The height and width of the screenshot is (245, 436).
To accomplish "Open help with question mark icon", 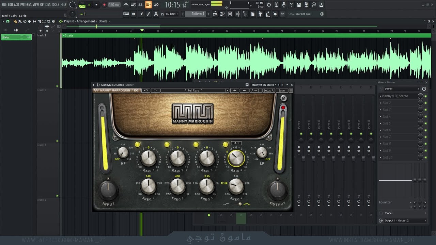I will tap(291, 5).
